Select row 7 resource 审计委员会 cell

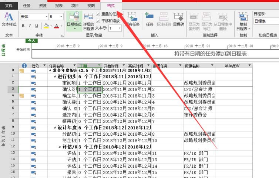(x=199, y=115)
